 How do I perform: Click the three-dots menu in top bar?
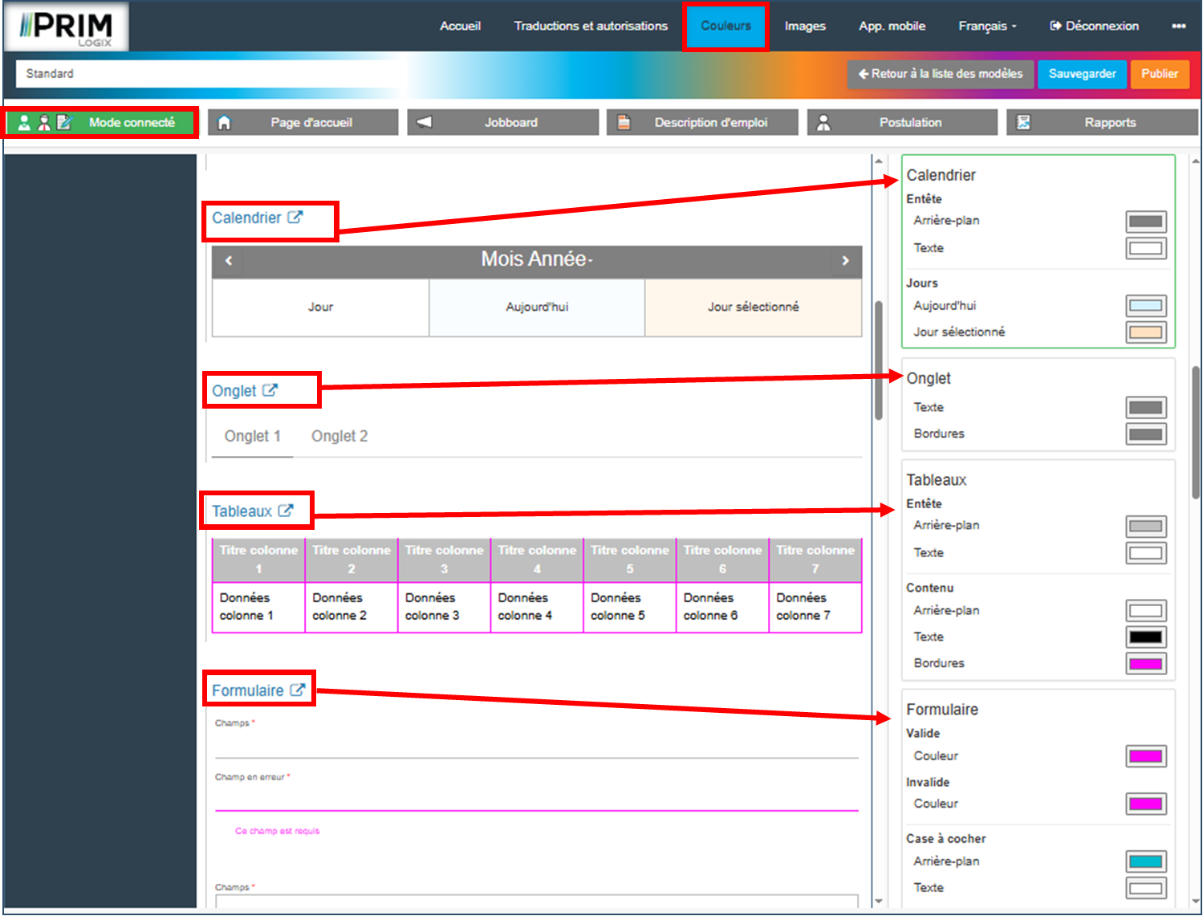pos(1178,26)
